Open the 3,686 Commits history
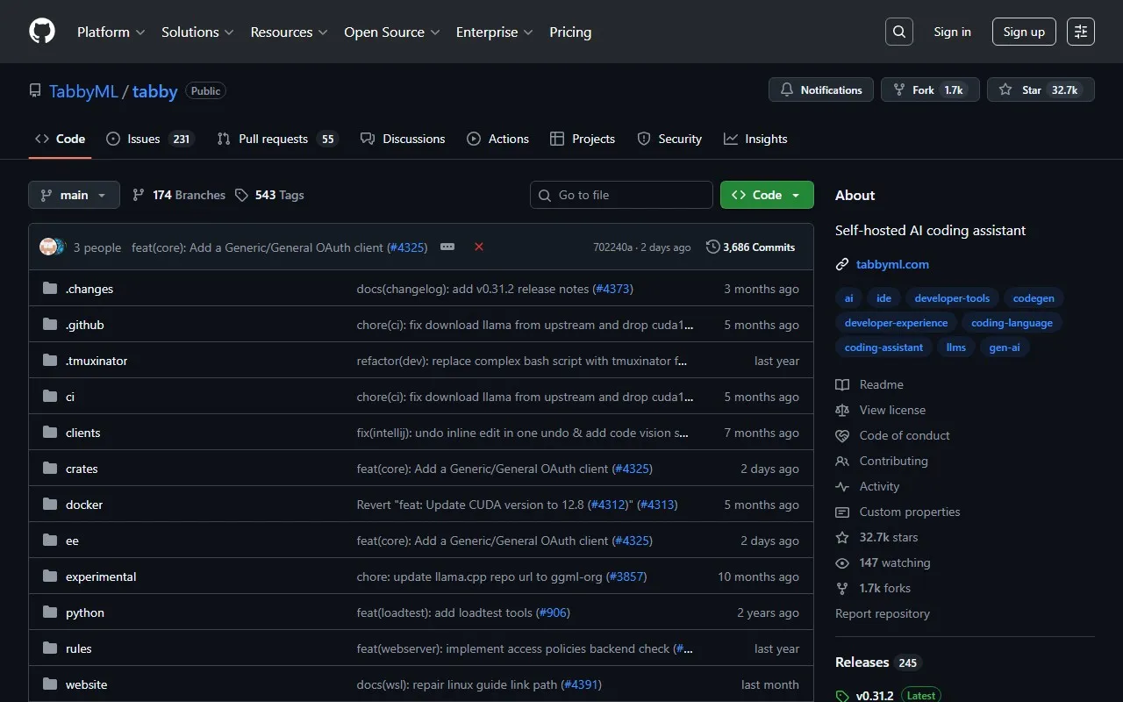1123x702 pixels. pyautogui.click(x=751, y=247)
